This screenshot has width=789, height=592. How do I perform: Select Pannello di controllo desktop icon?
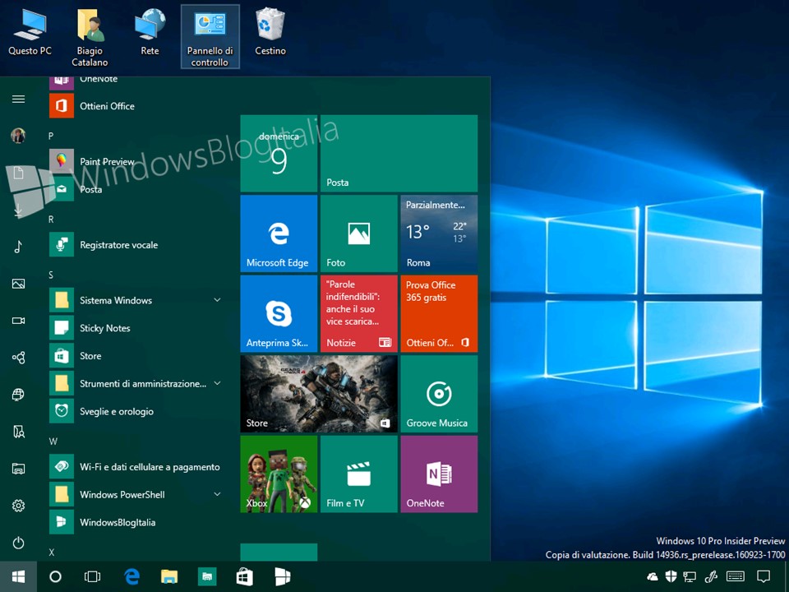tap(210, 37)
